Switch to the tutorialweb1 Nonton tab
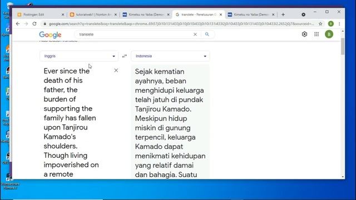 93,14
